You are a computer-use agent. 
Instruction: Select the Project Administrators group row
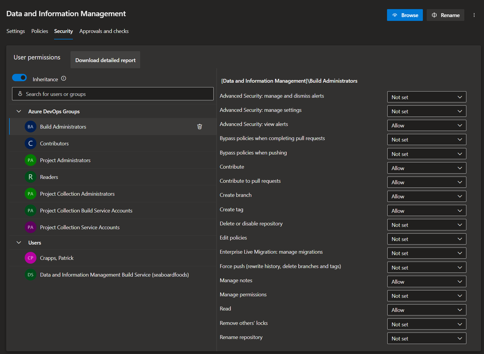point(113,160)
